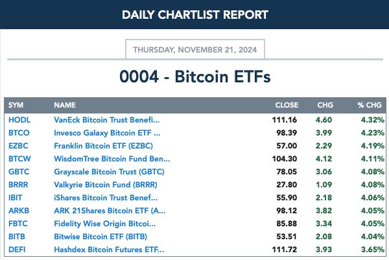Open the BTCO symbol link
This screenshot has height=260, width=389.
(19, 133)
